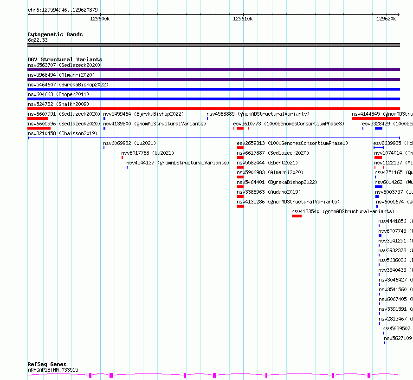Open nsv5906983 (Almarri2020) variant label
Screen dimensions: 413x380
point(270,172)
